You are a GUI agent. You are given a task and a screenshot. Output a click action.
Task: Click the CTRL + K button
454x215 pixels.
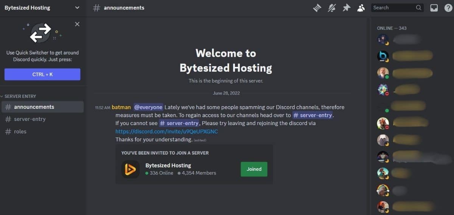click(42, 74)
